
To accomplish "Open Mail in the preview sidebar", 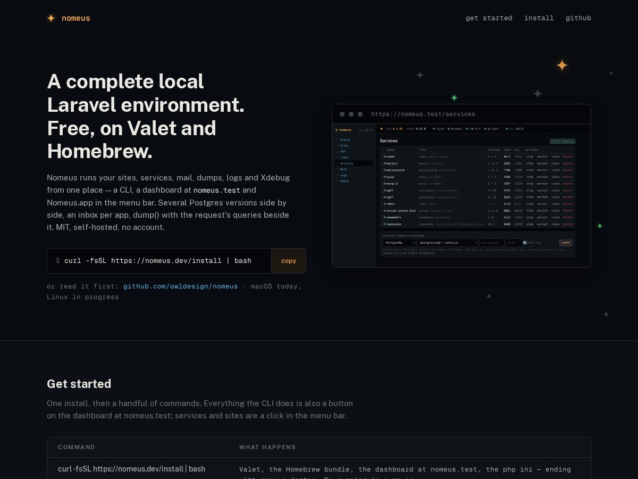I will [343, 169].
